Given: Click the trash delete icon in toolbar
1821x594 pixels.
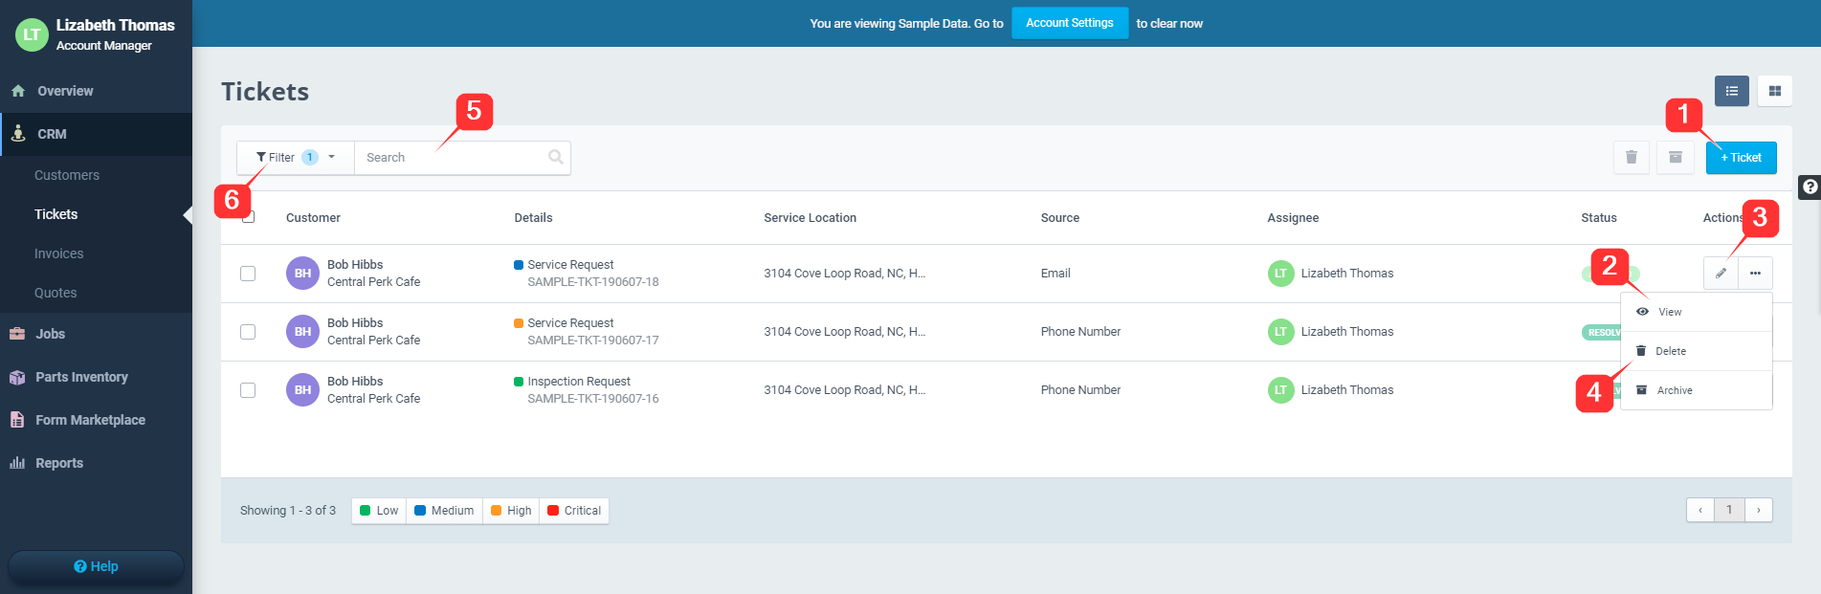Looking at the screenshot, I should [x=1631, y=158].
